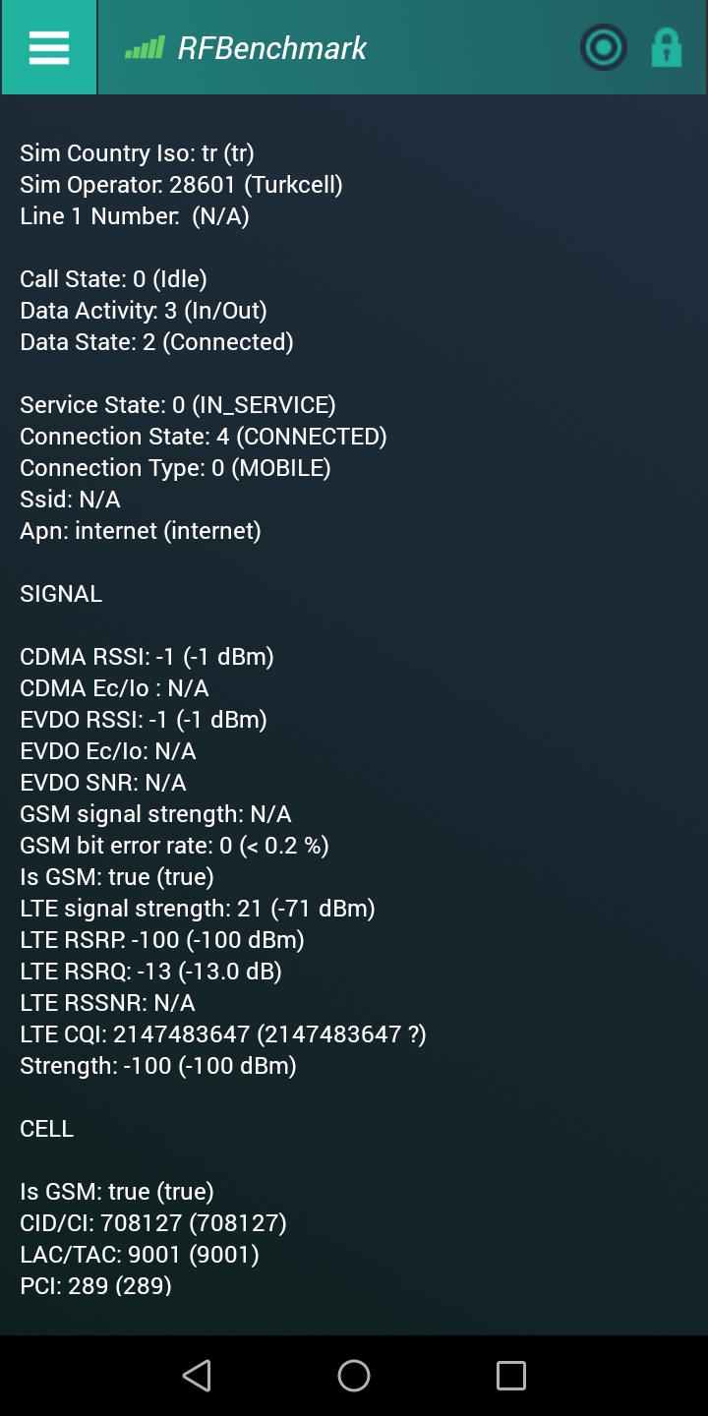Tap the CELL section heading
708x1416 pixels.
(47, 1129)
